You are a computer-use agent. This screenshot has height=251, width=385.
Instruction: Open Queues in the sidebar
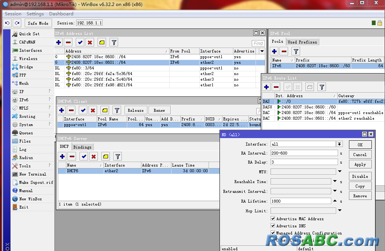click(26, 133)
